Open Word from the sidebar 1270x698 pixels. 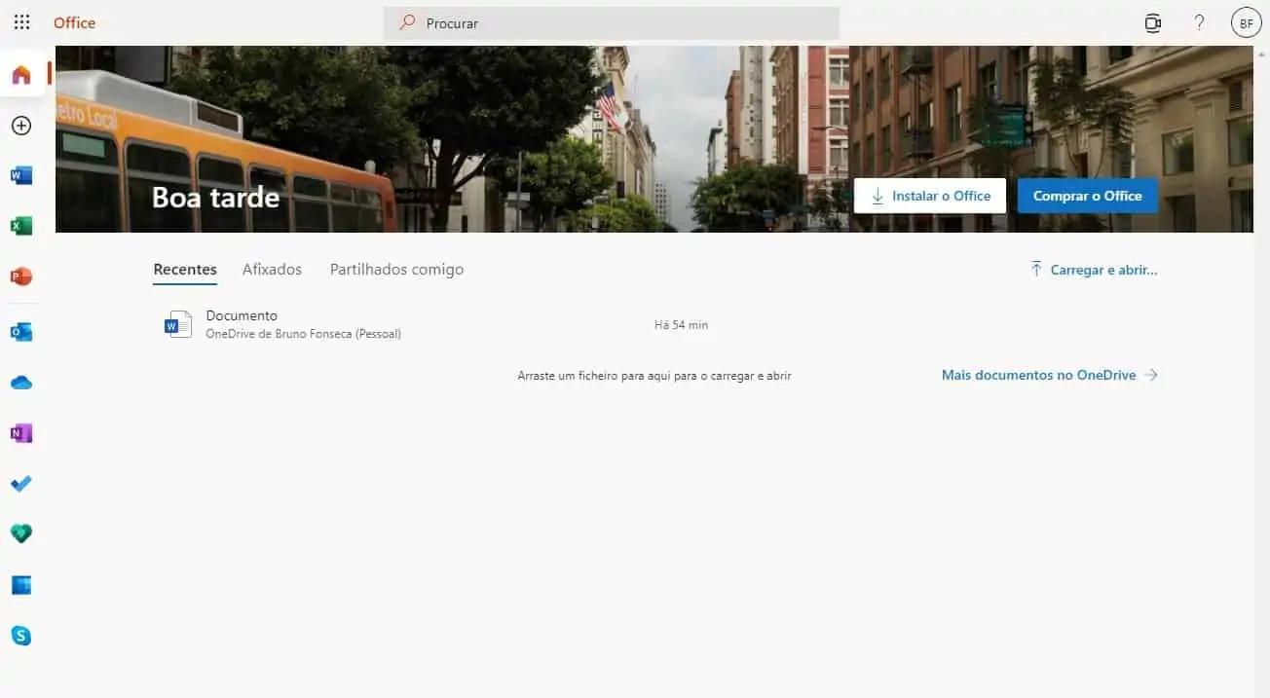click(21, 175)
